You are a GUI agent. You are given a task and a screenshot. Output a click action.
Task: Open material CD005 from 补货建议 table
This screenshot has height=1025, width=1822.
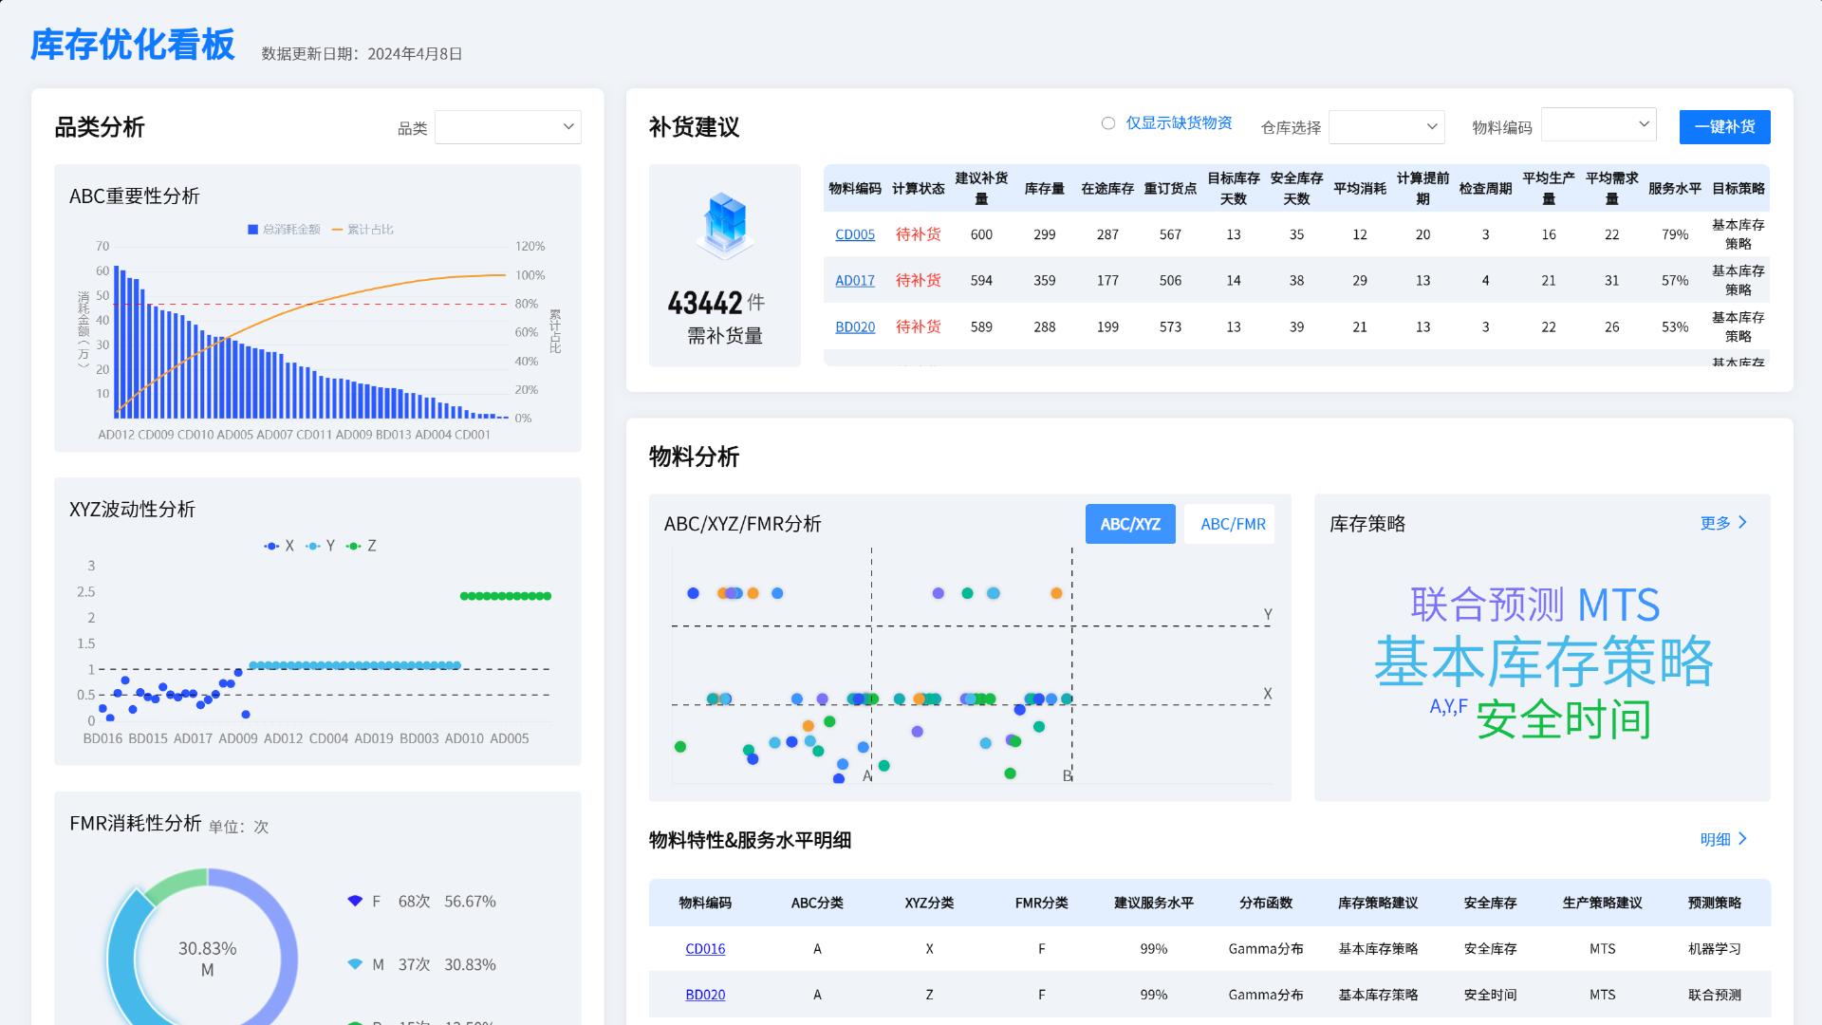coord(855,234)
